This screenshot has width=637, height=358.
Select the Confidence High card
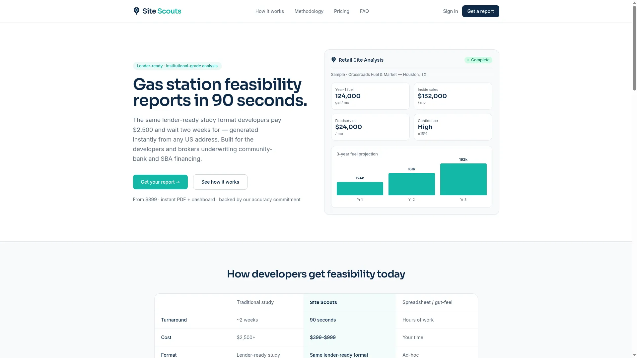pos(453,127)
